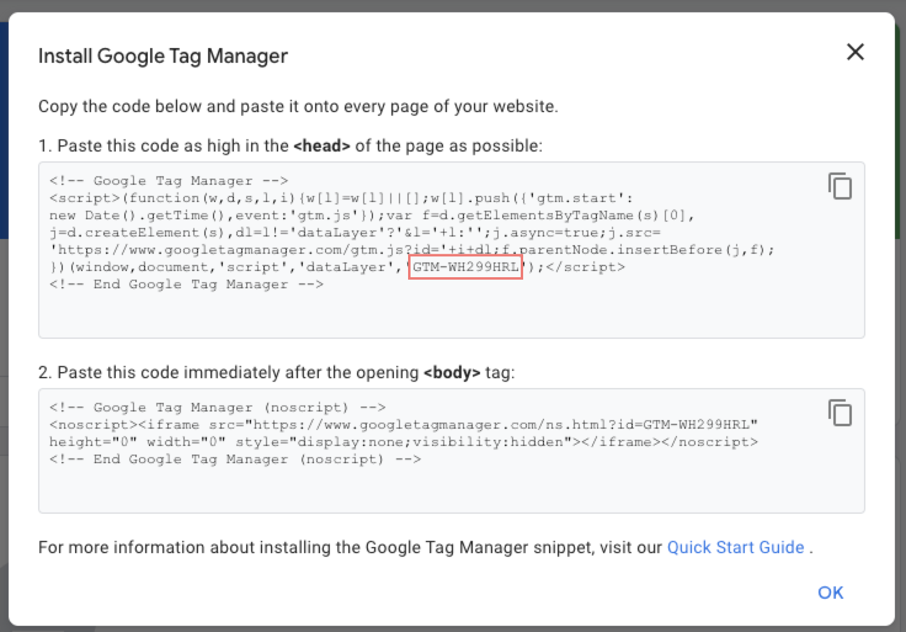Select the googletagmanager.com gtm.js URL
Viewport: 906px width, 632px height.
point(240,249)
